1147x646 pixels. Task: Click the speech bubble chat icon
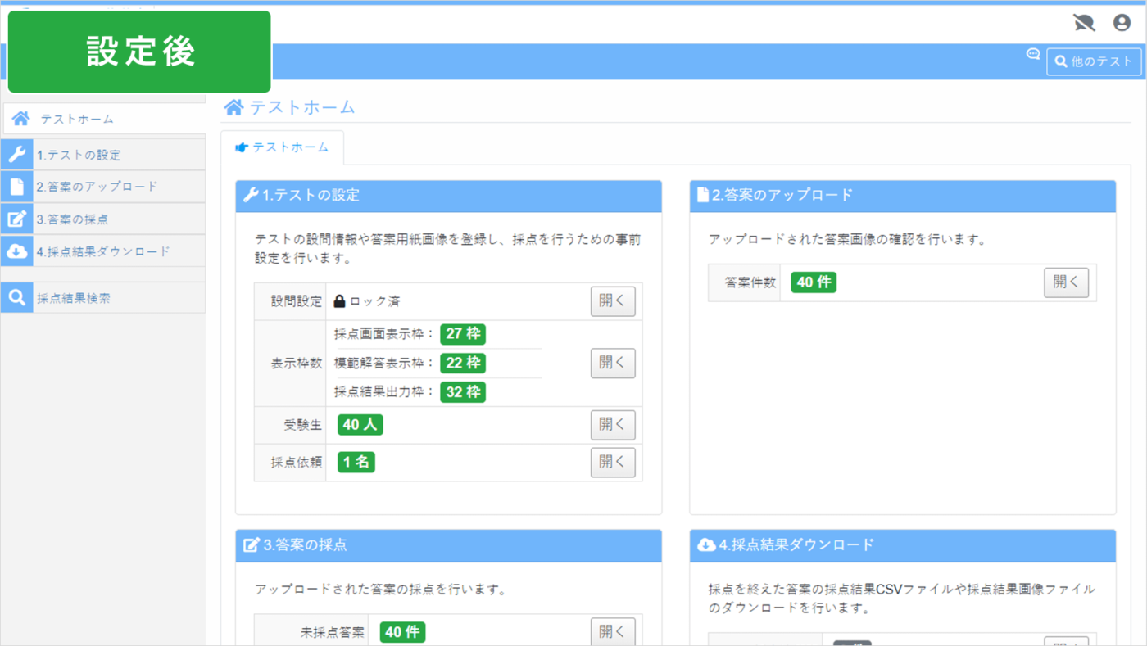coord(1033,54)
